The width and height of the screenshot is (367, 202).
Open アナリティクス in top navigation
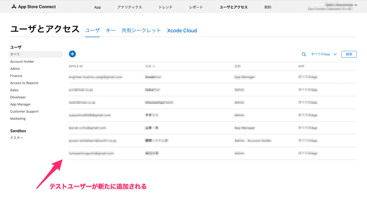point(130,7)
